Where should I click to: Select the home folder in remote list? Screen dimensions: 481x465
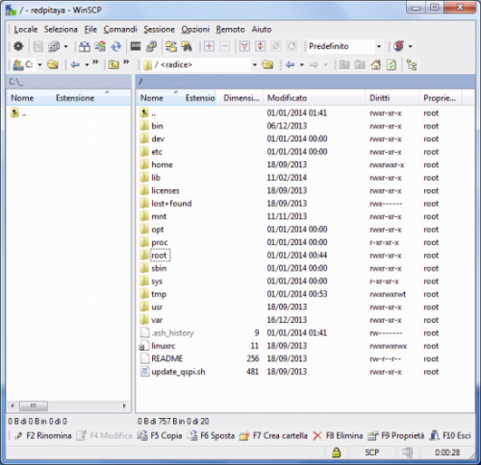pos(162,165)
